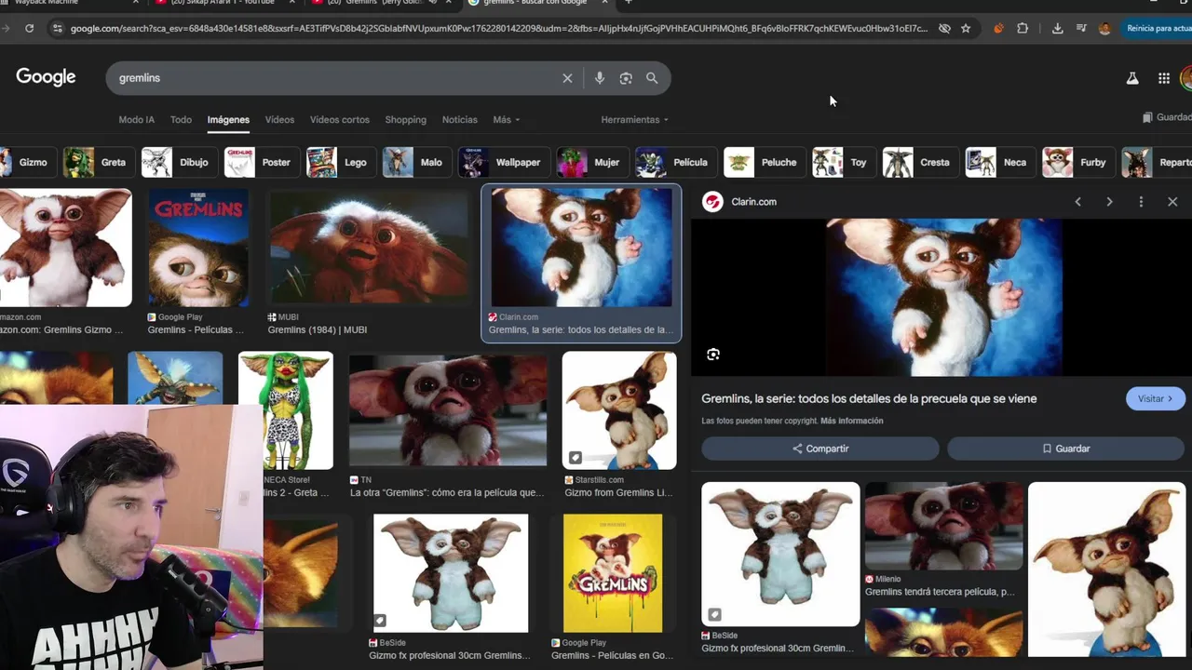Expand the Más dropdown menu

(x=507, y=120)
